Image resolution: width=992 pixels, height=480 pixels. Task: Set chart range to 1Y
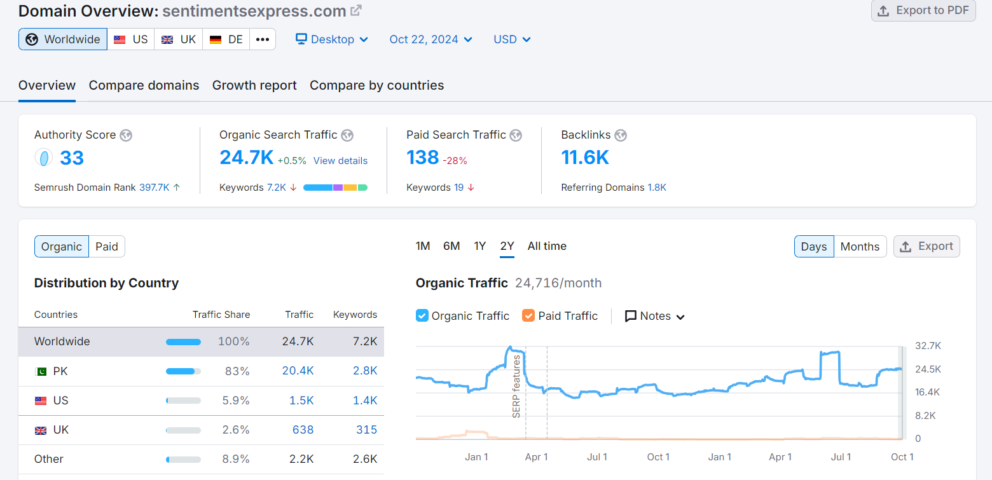point(480,246)
